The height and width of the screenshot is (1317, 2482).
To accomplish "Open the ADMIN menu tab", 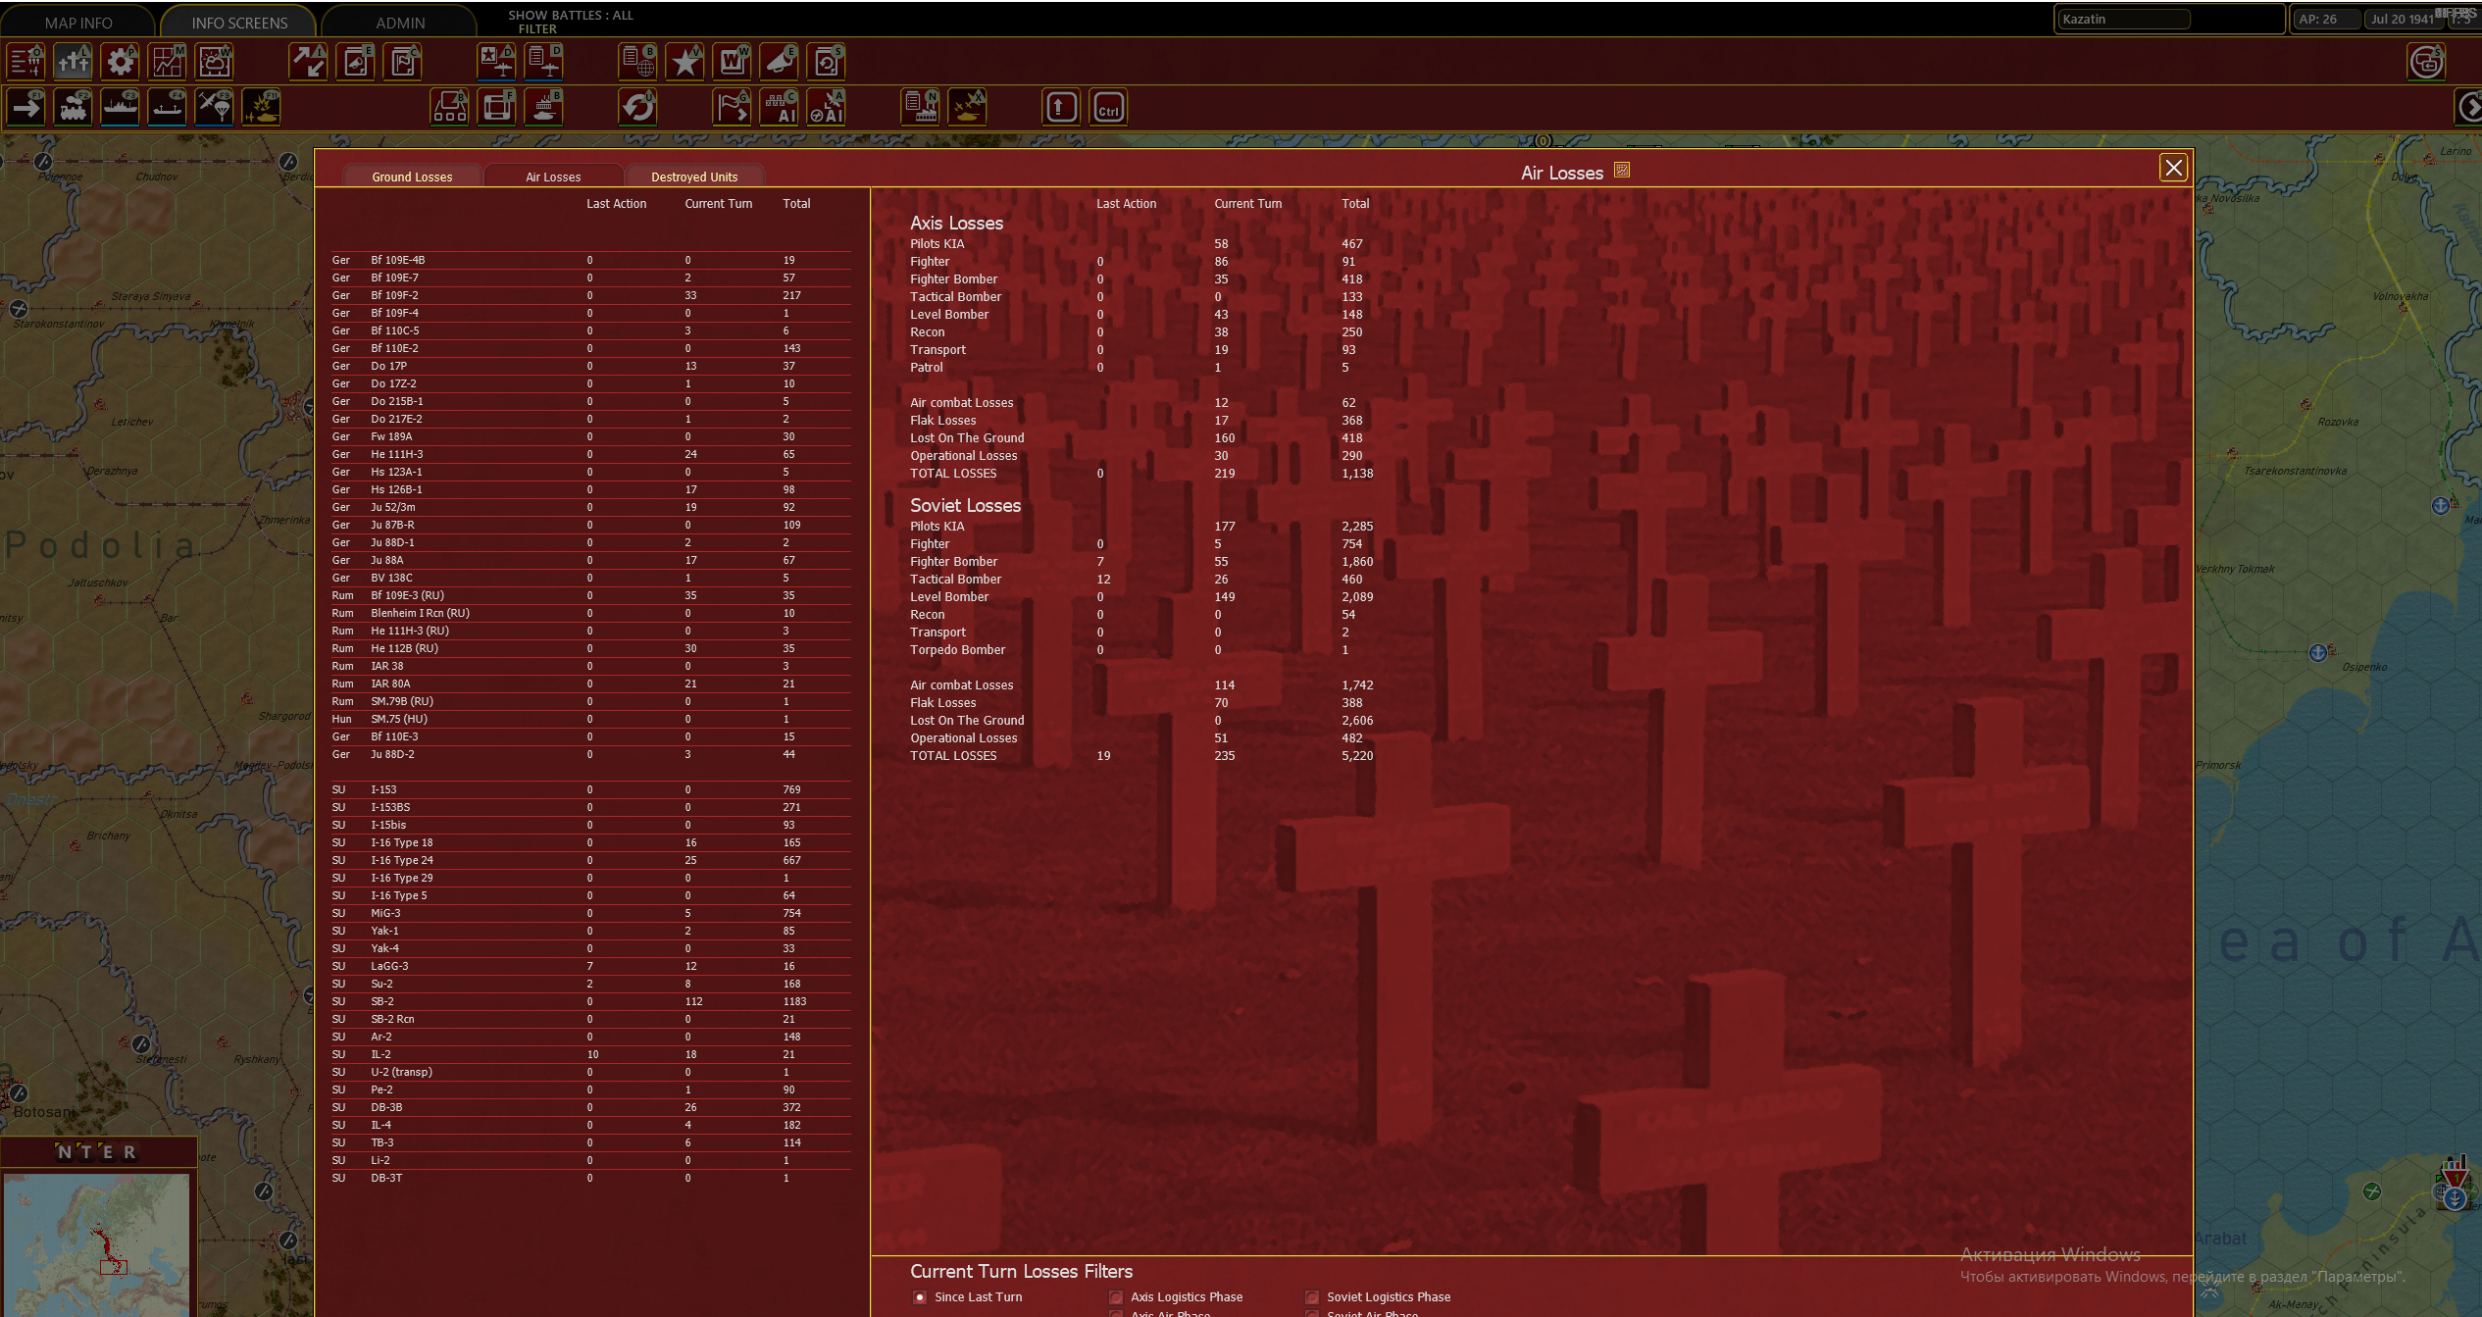I will pyautogui.click(x=400, y=22).
